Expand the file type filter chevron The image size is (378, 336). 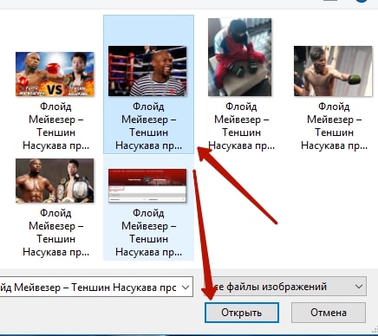pos(359,287)
